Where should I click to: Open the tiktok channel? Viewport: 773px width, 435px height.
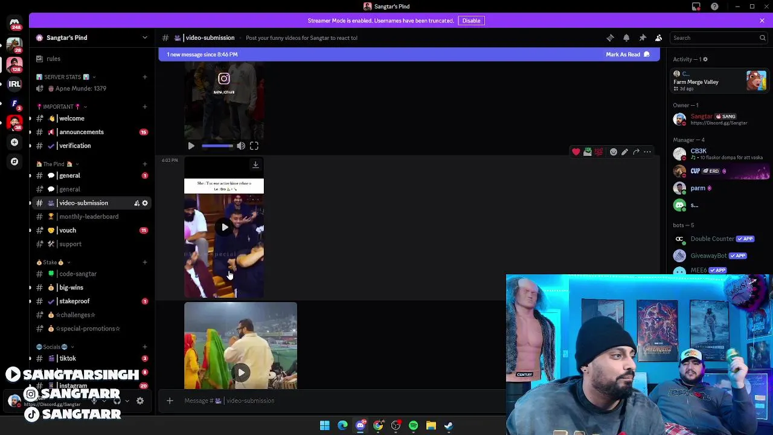pyautogui.click(x=91, y=358)
